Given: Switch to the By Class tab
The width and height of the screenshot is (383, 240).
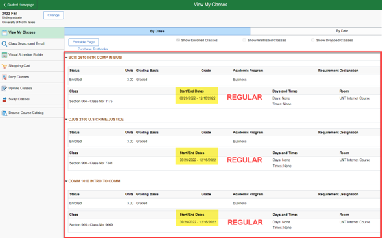Looking at the screenshot, I should [x=157, y=31].
